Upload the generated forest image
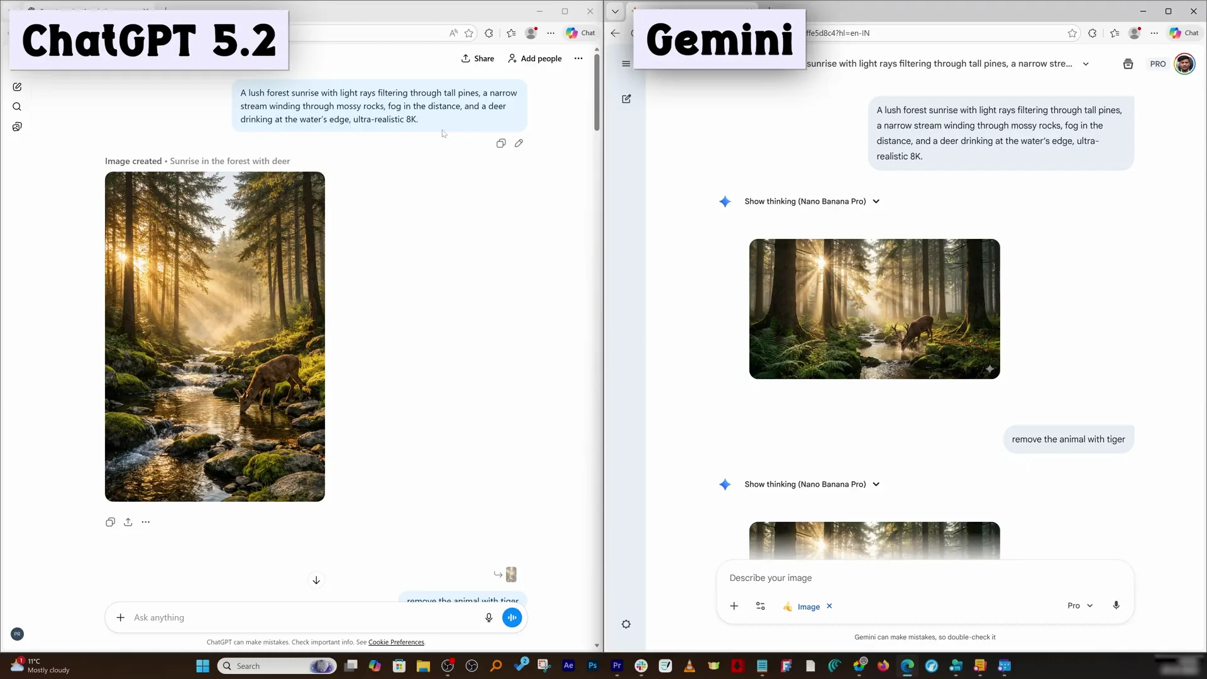 [x=128, y=522]
